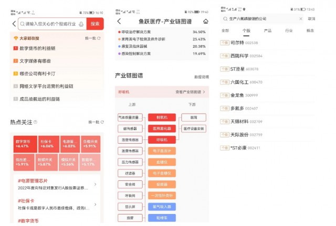This screenshot has height=226, width=336.
Task: Open 查看产业链图谱 for 呼吸机
Action: [190, 92]
